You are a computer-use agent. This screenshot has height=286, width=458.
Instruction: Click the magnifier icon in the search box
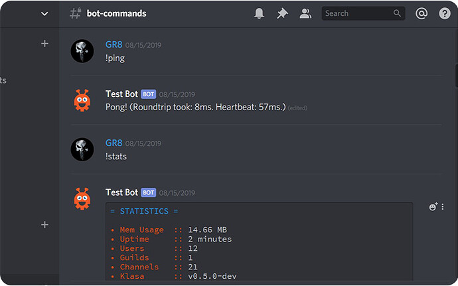pyautogui.click(x=398, y=13)
